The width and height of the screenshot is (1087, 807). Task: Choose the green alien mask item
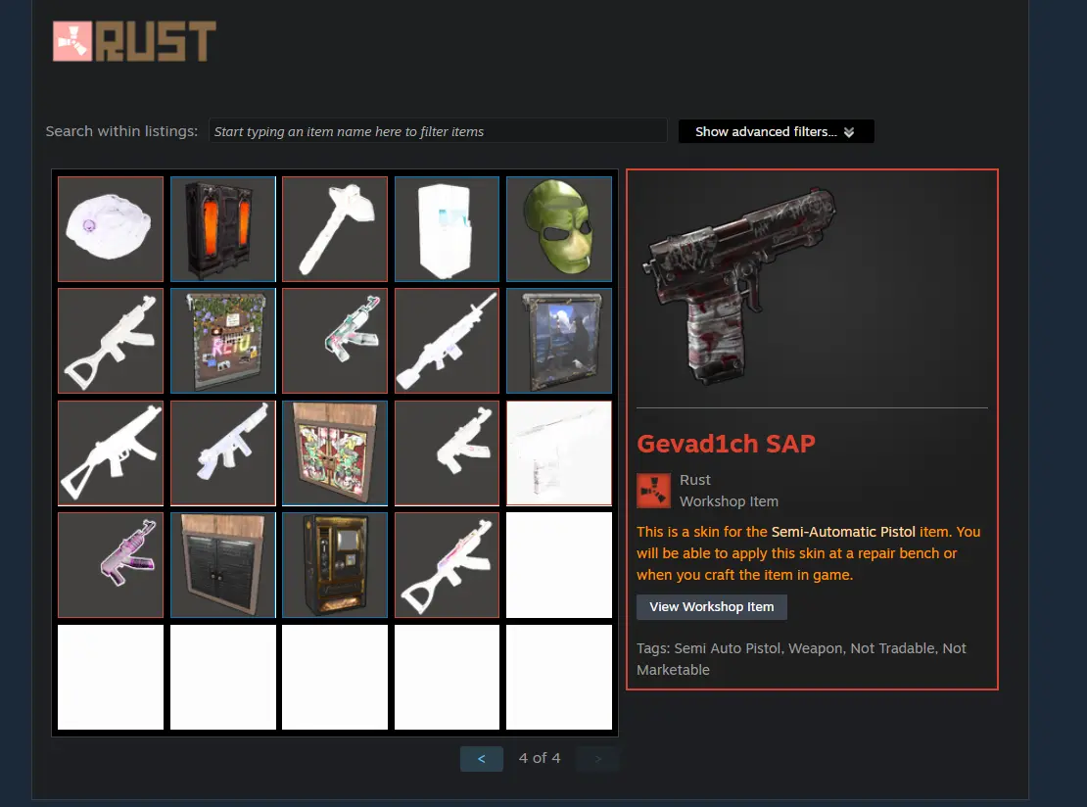pyautogui.click(x=559, y=229)
